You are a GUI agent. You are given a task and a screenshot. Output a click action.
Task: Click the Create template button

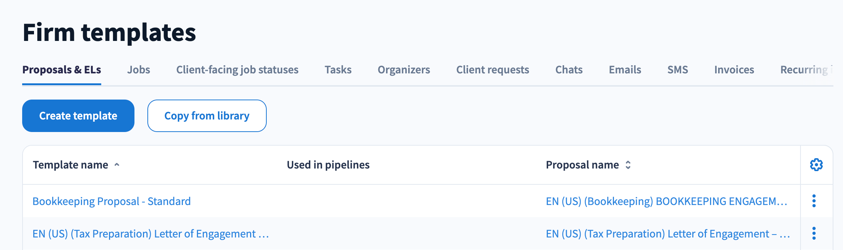click(78, 116)
